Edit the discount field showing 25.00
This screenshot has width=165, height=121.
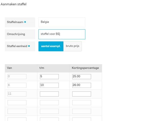pyautogui.click(x=82, y=77)
